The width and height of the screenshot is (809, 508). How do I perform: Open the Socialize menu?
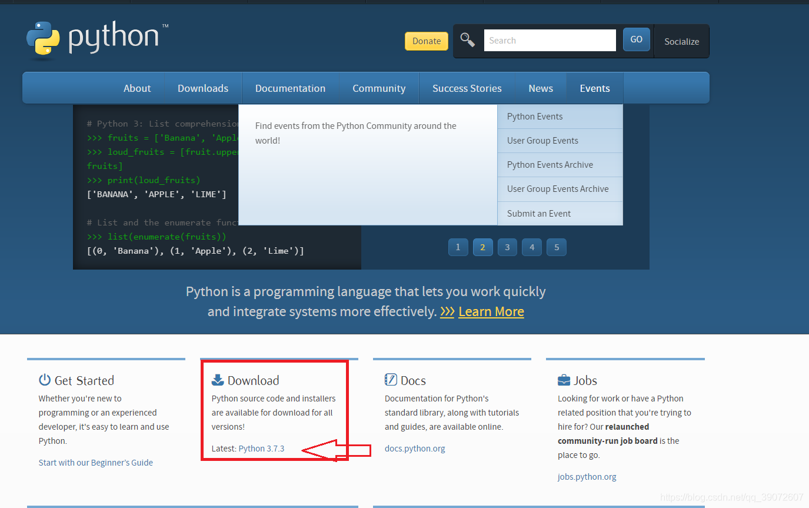click(x=682, y=42)
